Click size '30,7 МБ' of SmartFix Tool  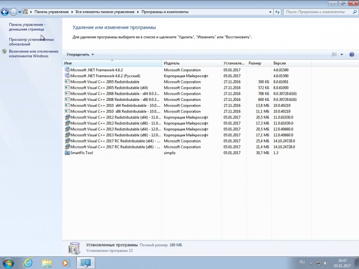pos(263,153)
